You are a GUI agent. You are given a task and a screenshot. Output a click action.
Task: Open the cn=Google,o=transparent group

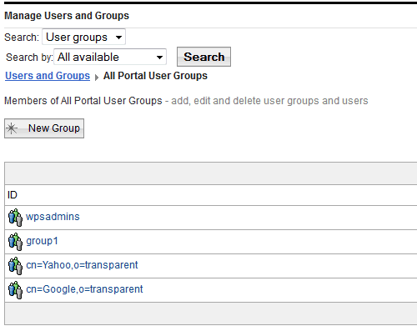click(x=84, y=289)
